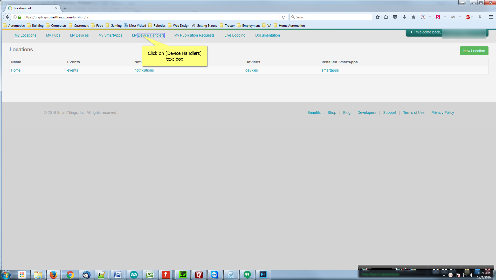Viewport: 496px width, 280px height.
Task: Open the My SmartApps tab
Action: [x=110, y=35]
